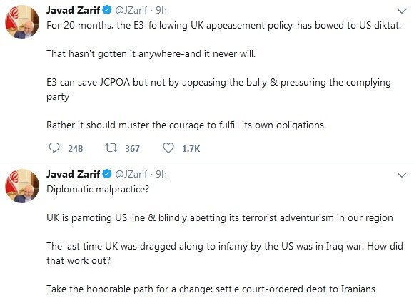This screenshot has height=303, width=414.
Task: Open the 9h timestamp of first tweet
Action: pyautogui.click(x=161, y=10)
